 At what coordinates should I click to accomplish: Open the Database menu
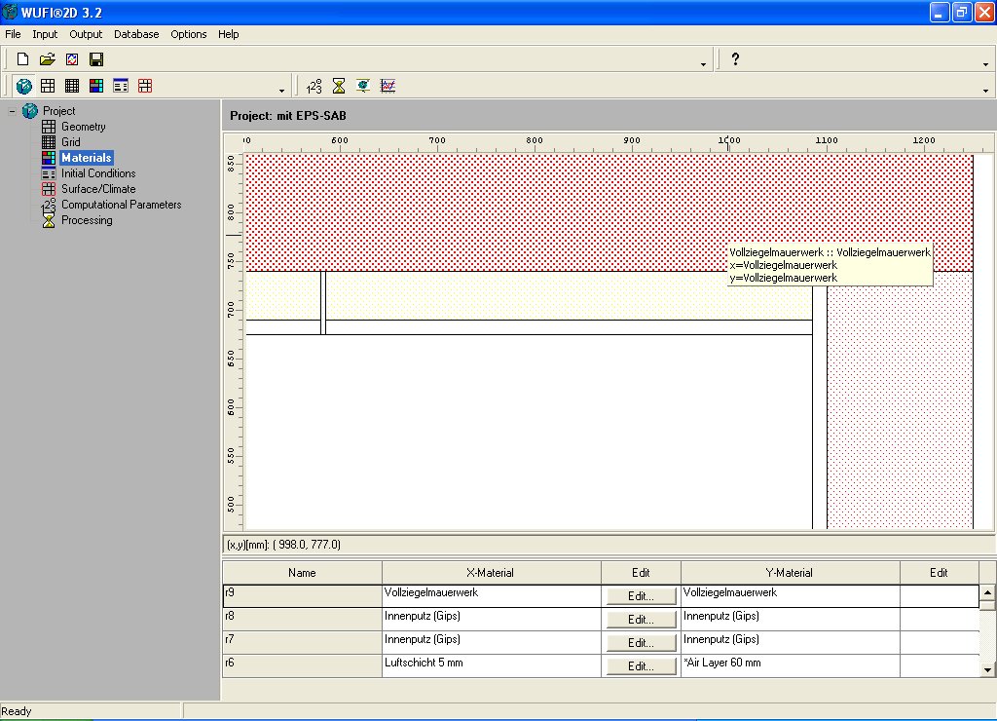coord(136,34)
